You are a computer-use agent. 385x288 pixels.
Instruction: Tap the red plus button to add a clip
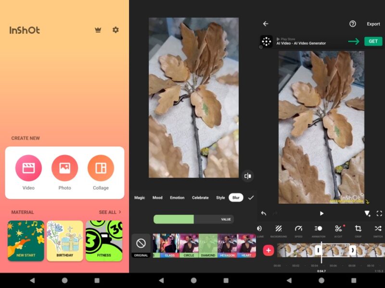269,249
